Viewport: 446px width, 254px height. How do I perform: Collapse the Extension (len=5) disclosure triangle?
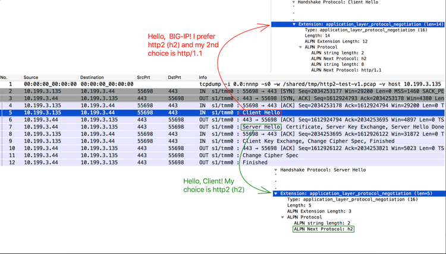pyautogui.click(x=275, y=193)
